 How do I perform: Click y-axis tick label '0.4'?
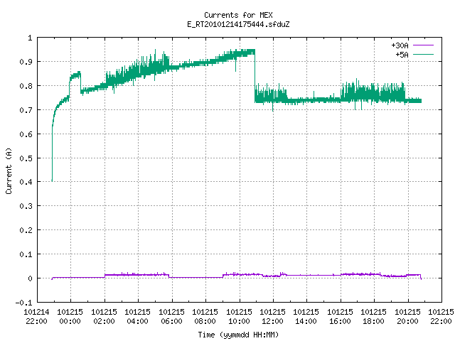click(26, 182)
